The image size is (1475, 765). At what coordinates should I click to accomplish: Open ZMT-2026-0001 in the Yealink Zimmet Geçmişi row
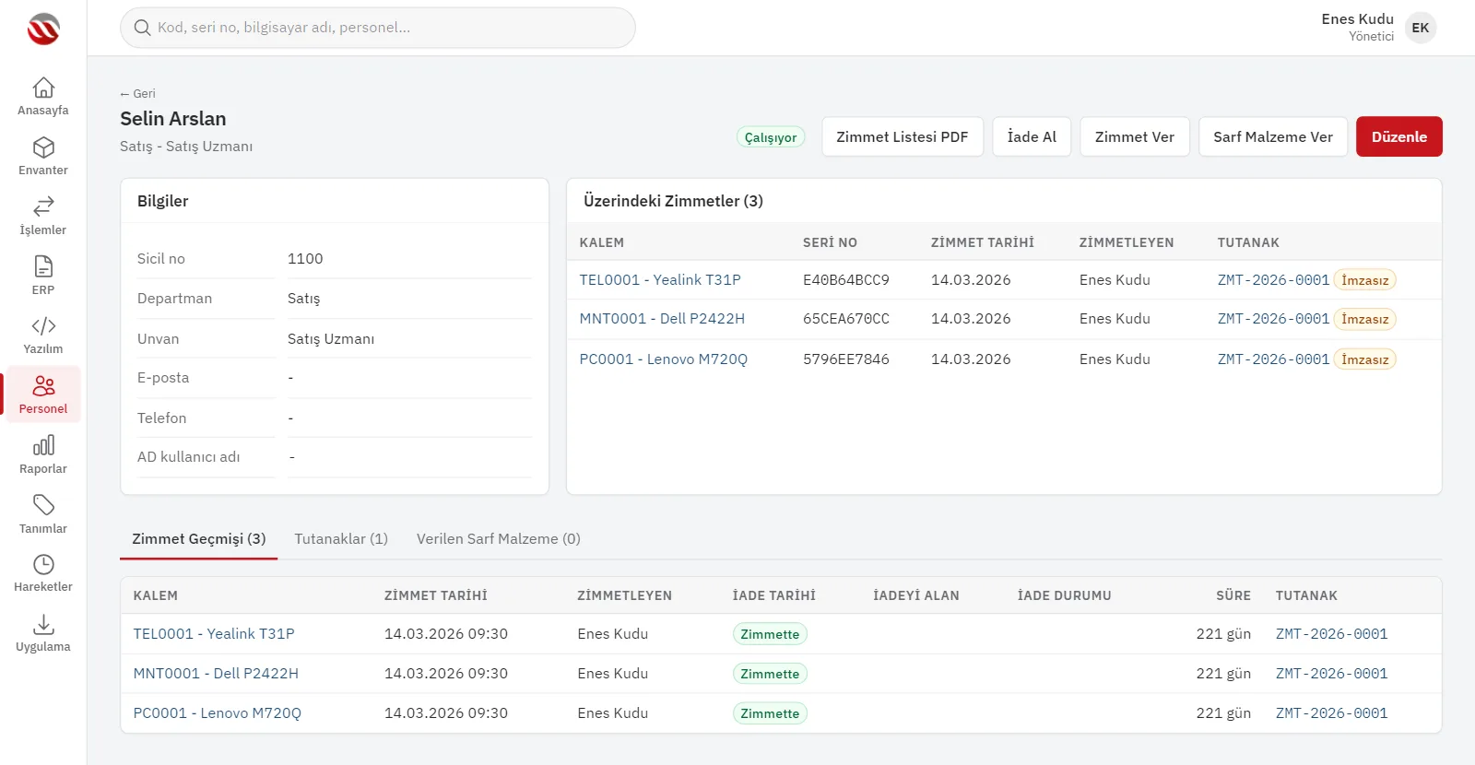1332,634
